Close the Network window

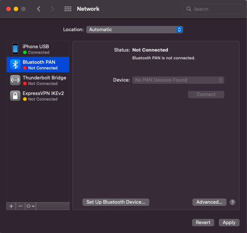pos(9,9)
